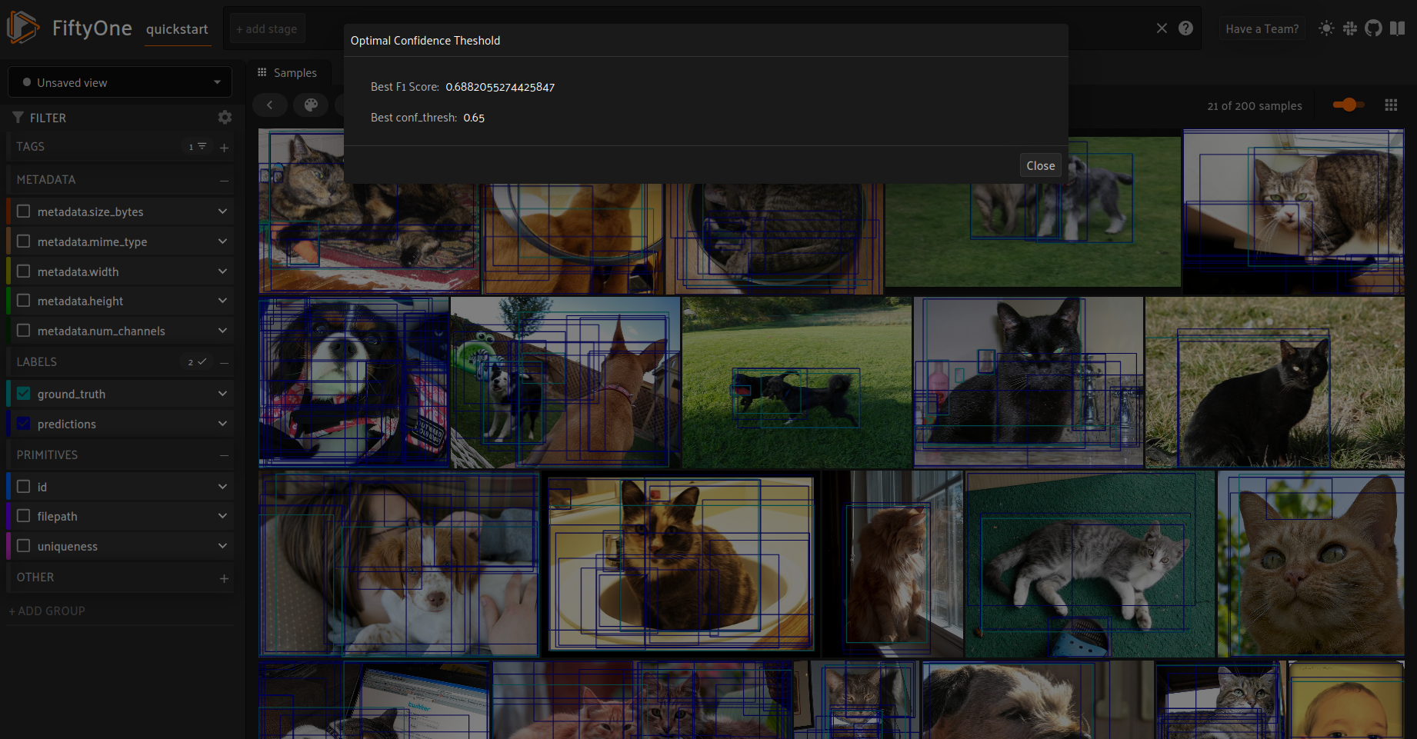Open the quickstart dataset selector

pyautogui.click(x=177, y=29)
